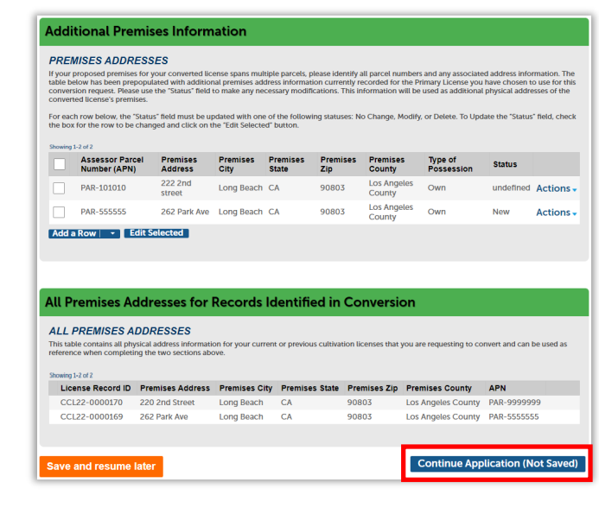Click 'Showing 1-2 of 2' above bottom table
Screen dimensions: 599x508
[x=71, y=375]
